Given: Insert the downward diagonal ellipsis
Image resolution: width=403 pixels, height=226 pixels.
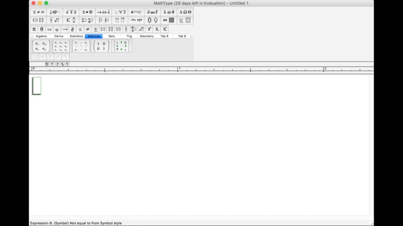Looking at the screenshot, I should coord(65,57).
